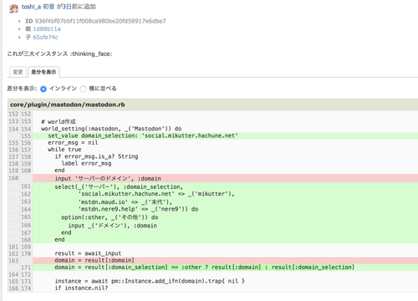The width and height of the screenshot is (418, 301).
Task: Switch to the 差分を表示 tab
Action: (43, 72)
